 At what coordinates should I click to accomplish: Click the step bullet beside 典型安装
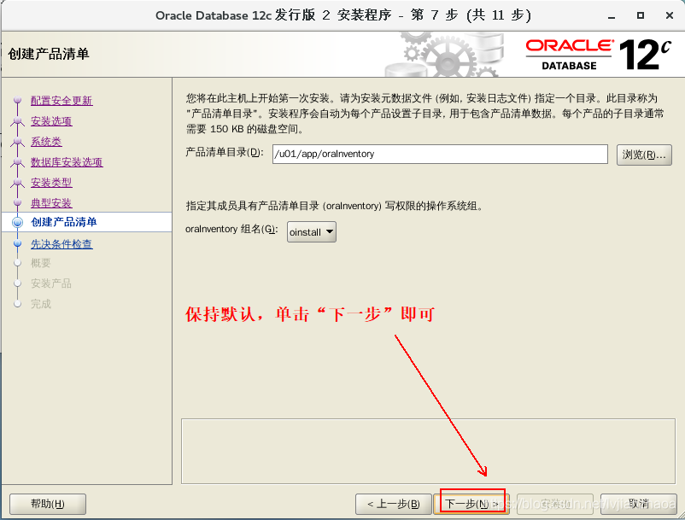(x=17, y=203)
